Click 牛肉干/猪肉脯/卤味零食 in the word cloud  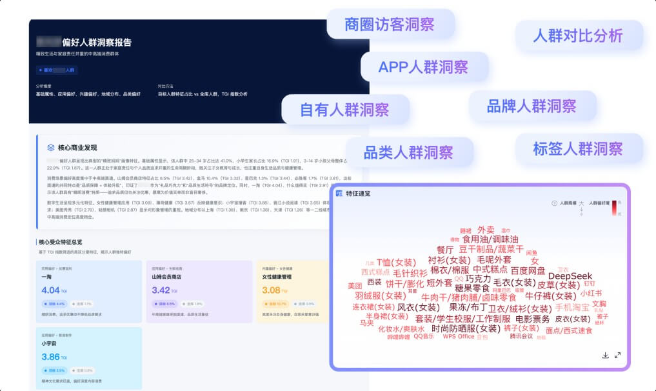coord(468,297)
